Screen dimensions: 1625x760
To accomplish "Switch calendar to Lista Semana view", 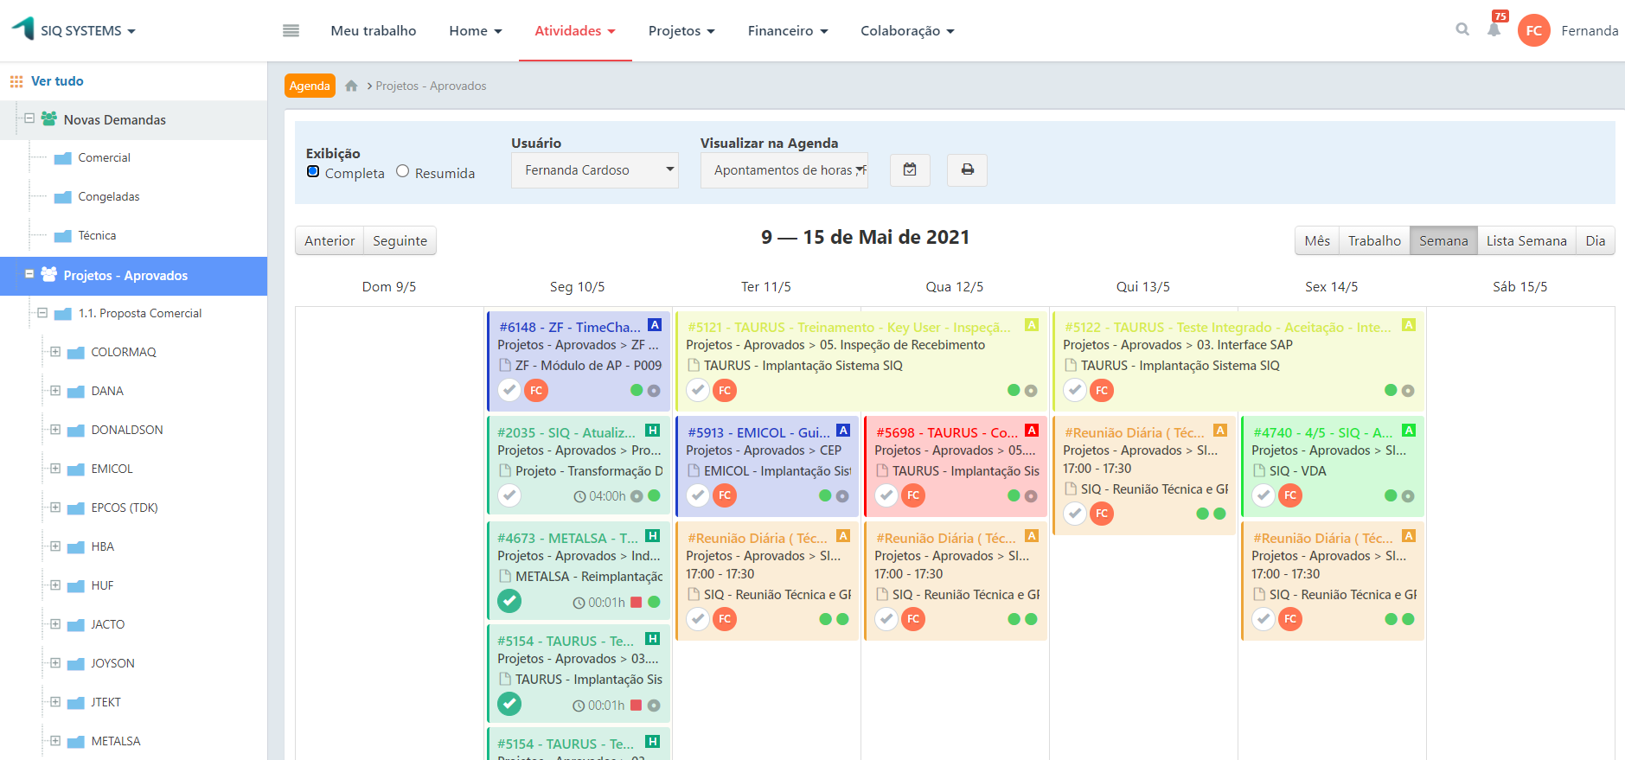I will 1526,240.
